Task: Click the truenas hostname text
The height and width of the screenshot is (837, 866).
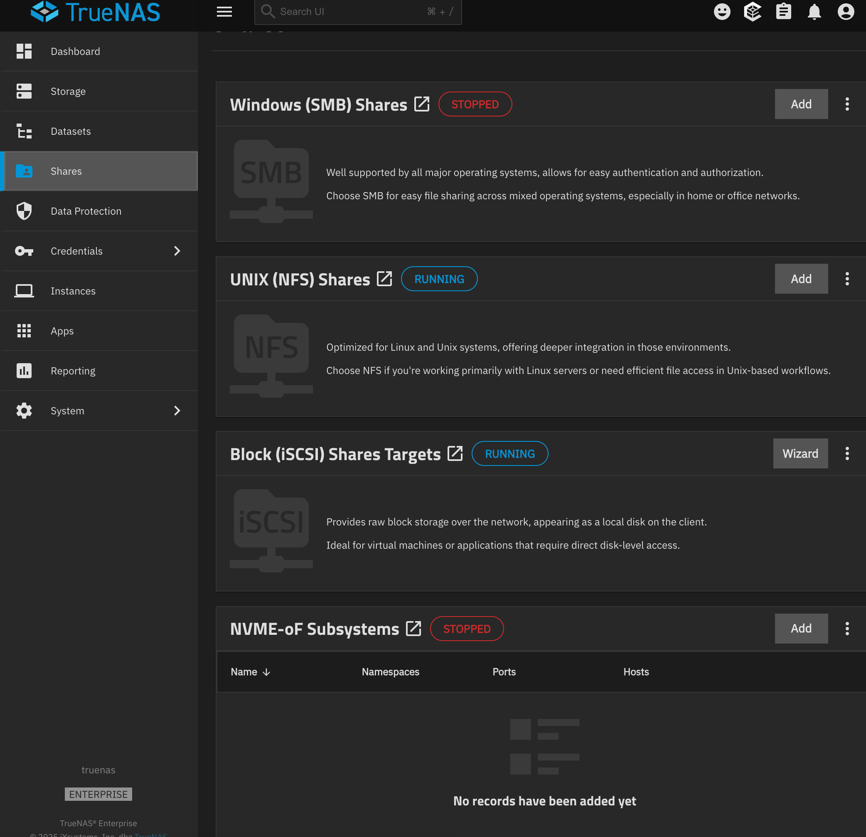Action: [98, 770]
